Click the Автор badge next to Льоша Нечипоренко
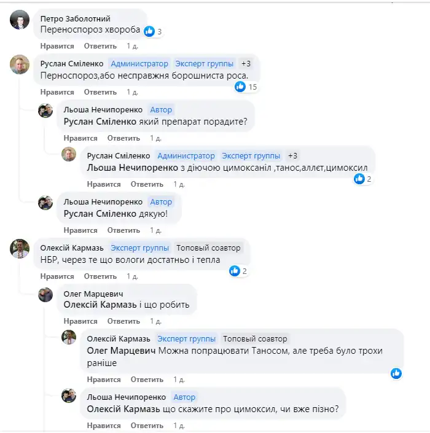 coord(162,110)
